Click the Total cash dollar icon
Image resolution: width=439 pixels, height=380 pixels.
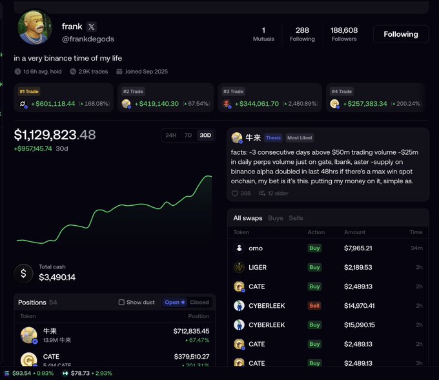click(23, 273)
